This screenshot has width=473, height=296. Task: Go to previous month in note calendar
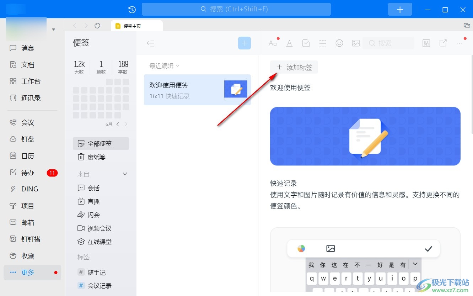[x=118, y=124]
